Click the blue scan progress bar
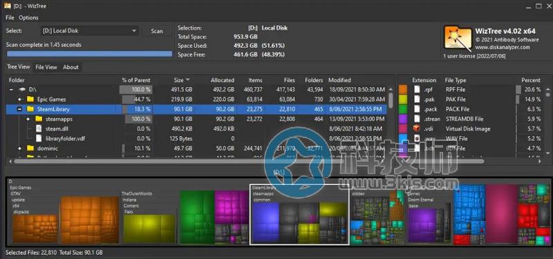 point(90,54)
